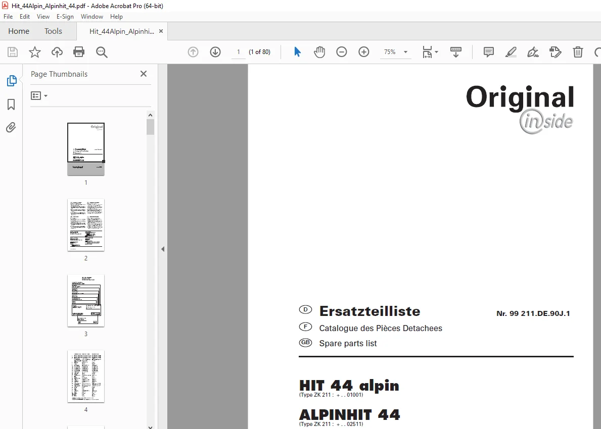Select page 4 thumbnail
The image size is (601, 429).
(x=86, y=376)
